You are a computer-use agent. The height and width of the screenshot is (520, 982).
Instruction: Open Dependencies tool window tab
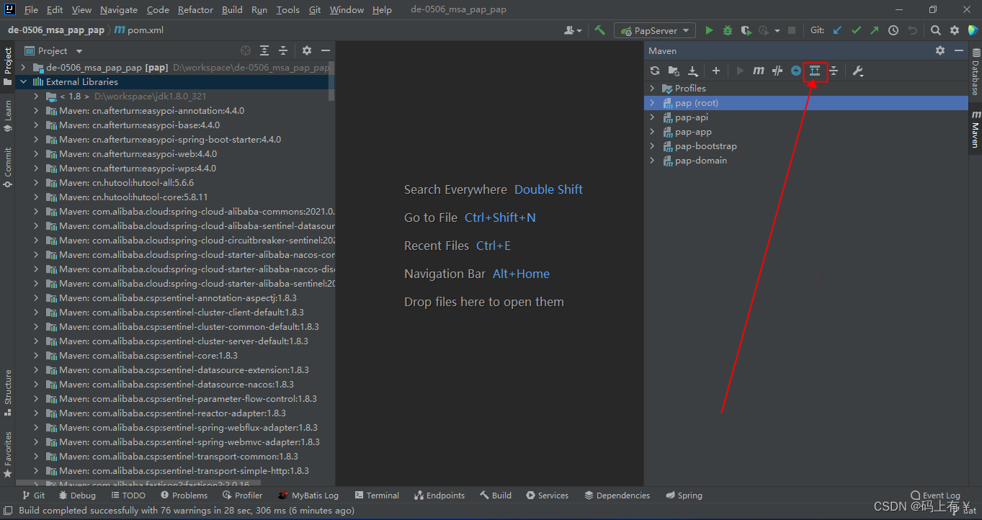coord(617,496)
